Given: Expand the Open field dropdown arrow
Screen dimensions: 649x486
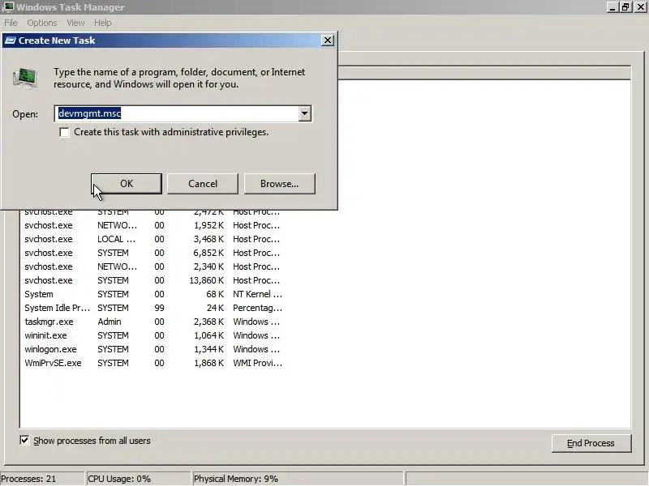Looking at the screenshot, I should [305, 113].
